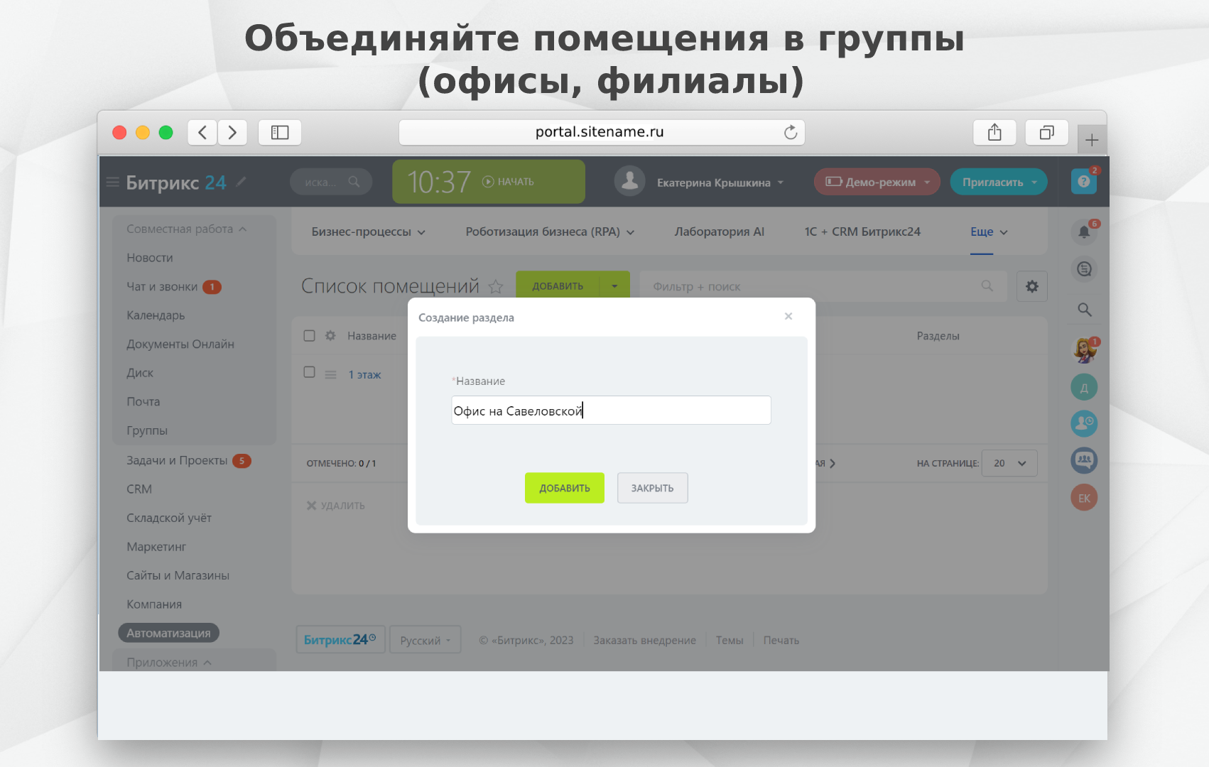Collapse the Приложения section
Viewport: 1209px width, 767px height.
pos(169,663)
